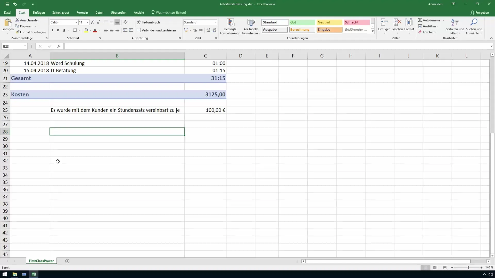
Task: Click Suchen und Auswählen magnifier
Action: [x=474, y=23]
